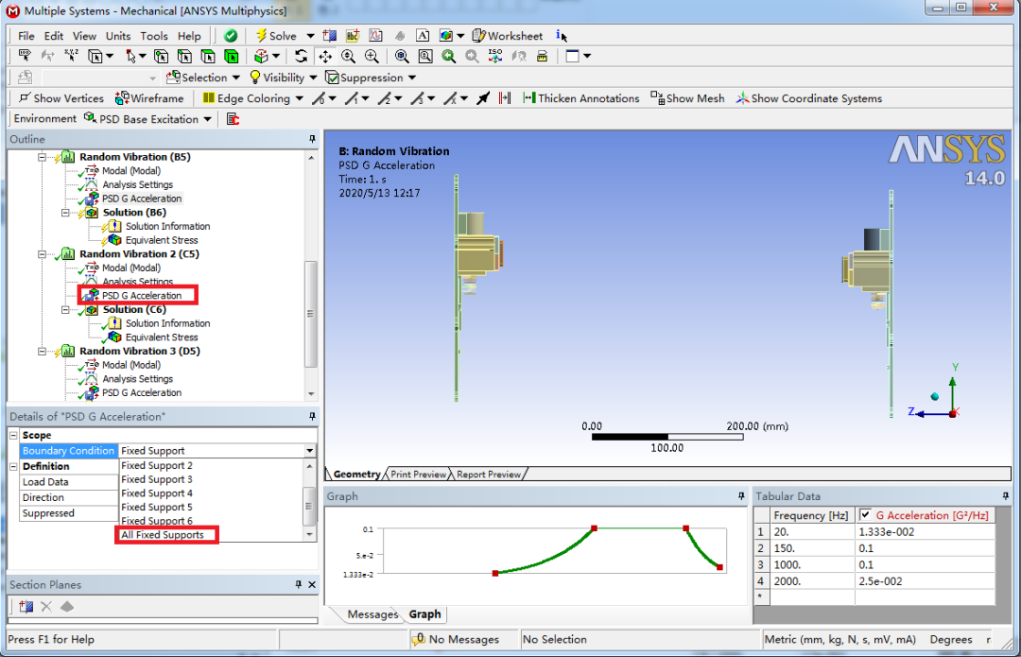
Task: Click the black pin edge direction icon
Action: pyautogui.click(x=482, y=98)
